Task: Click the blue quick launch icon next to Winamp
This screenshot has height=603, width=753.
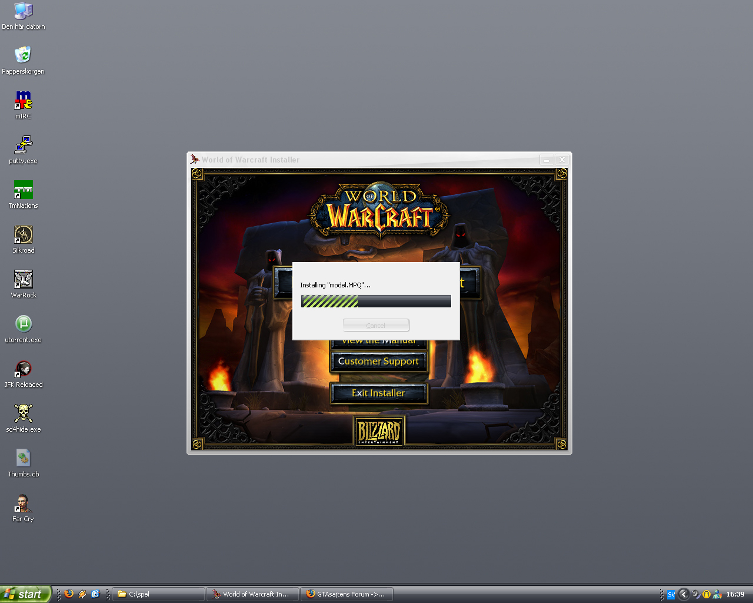Action: (95, 594)
